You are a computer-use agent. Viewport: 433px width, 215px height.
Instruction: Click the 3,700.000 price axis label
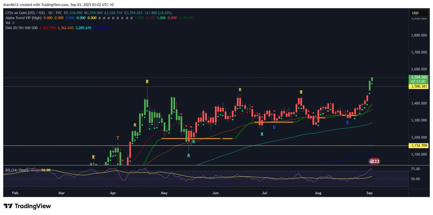pos(419,52)
